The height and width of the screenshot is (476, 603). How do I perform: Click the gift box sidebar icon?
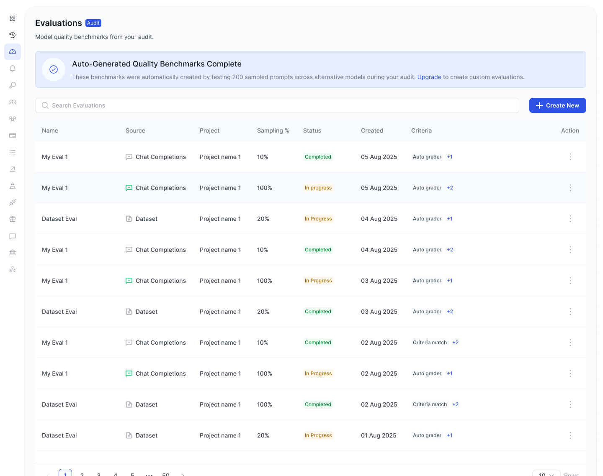point(13,219)
